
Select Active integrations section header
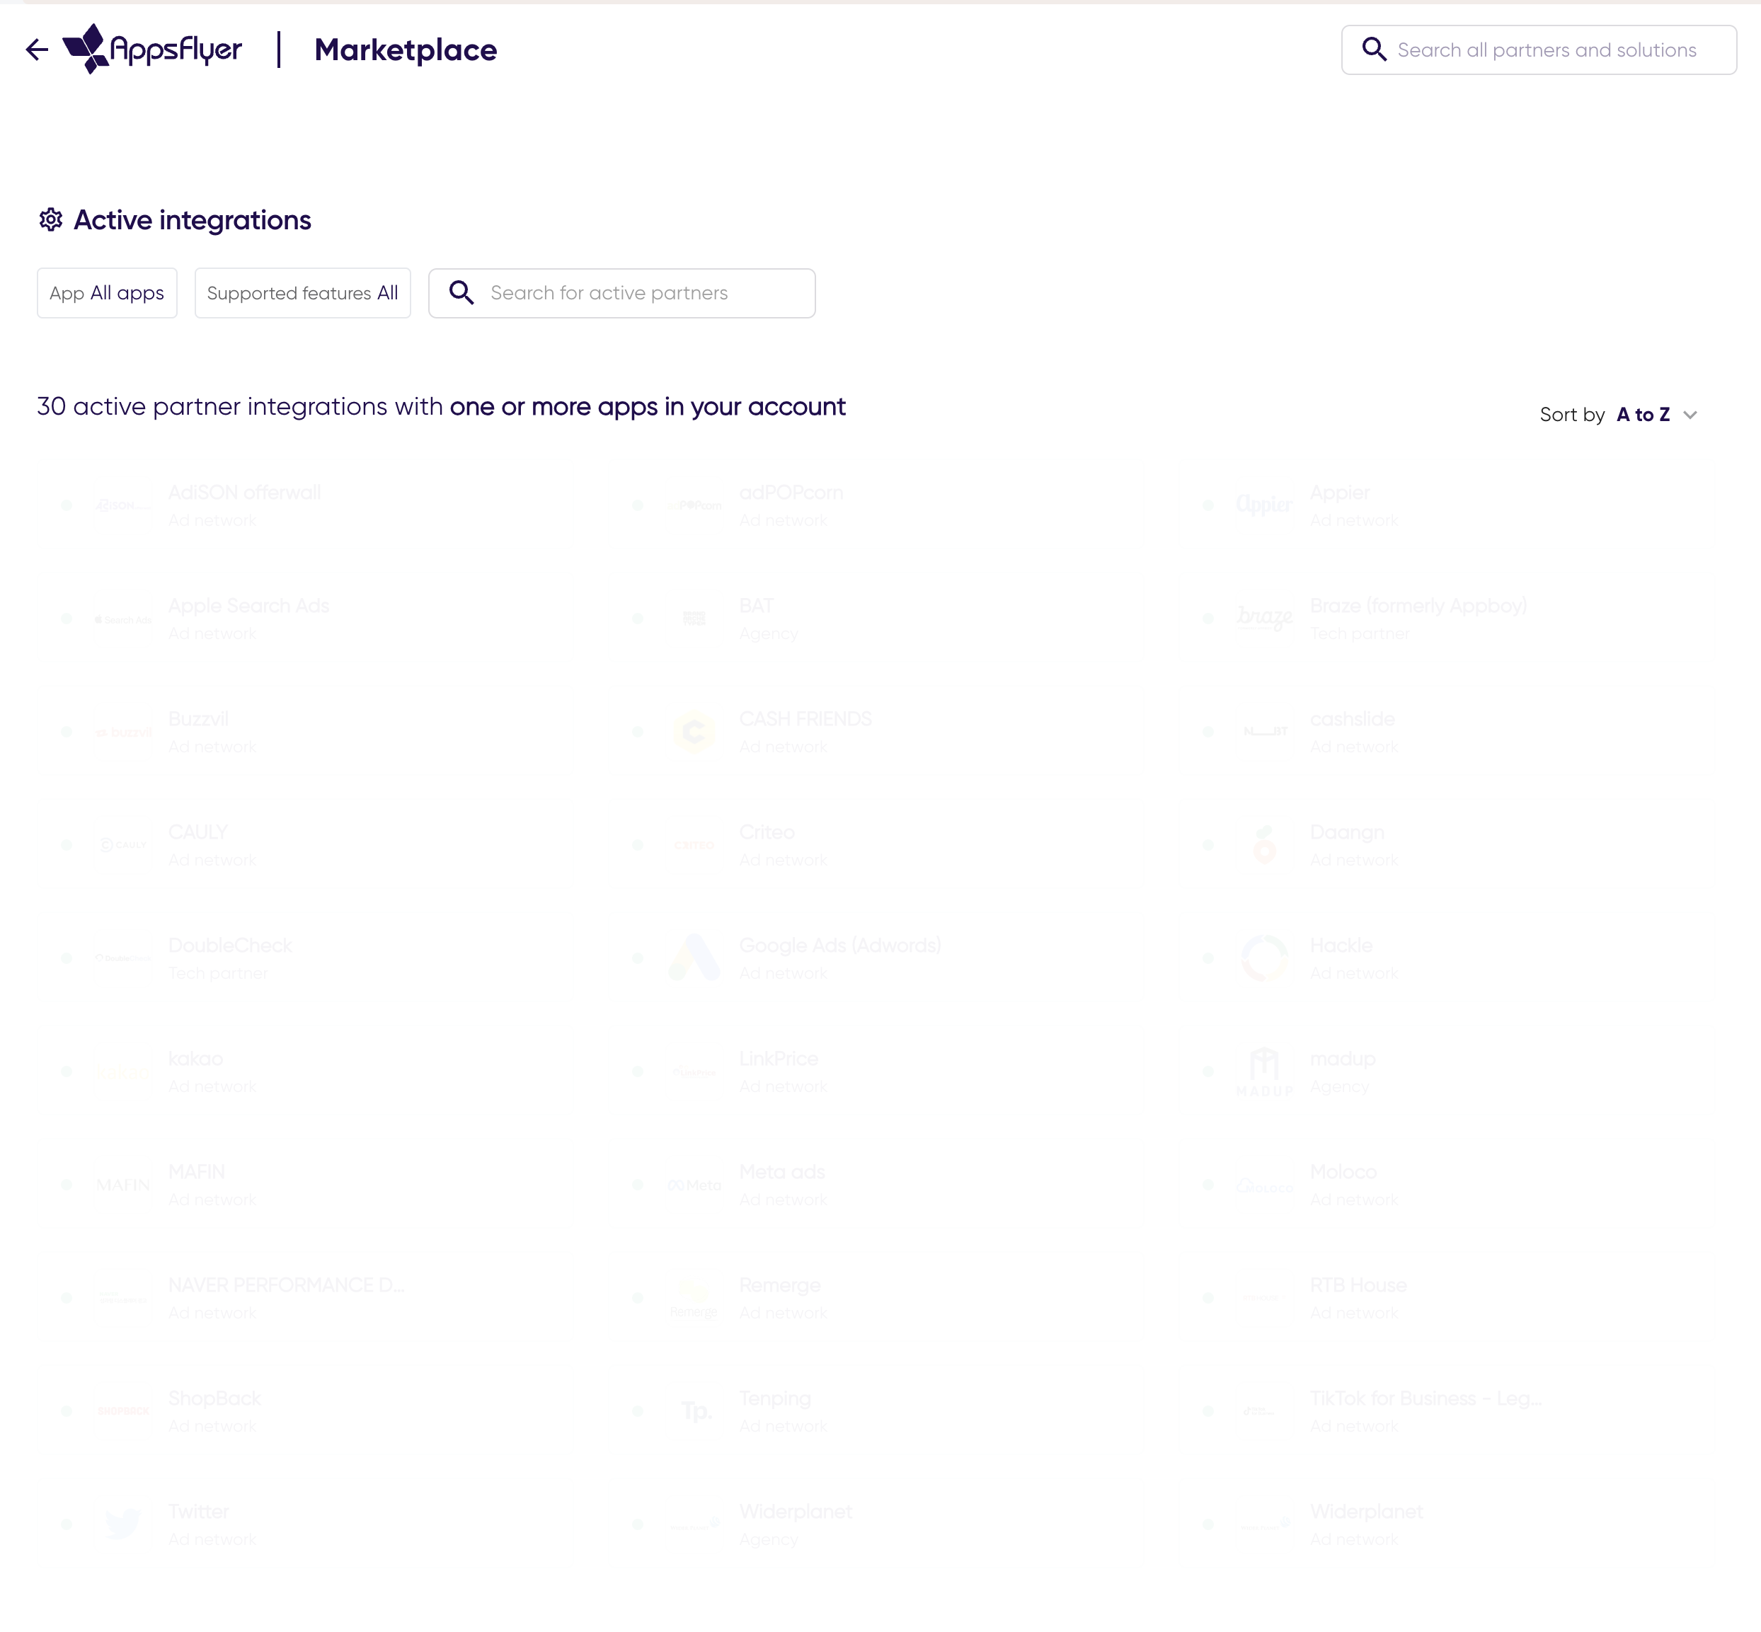coord(192,221)
